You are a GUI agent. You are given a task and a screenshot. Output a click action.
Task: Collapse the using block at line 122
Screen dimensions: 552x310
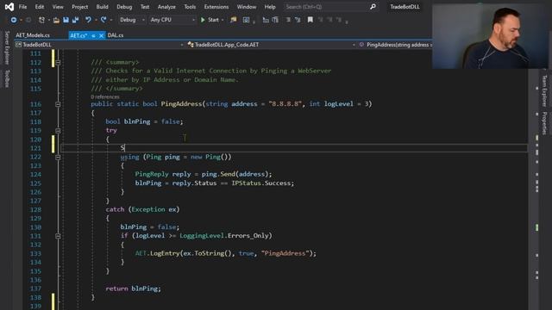pos(58,157)
